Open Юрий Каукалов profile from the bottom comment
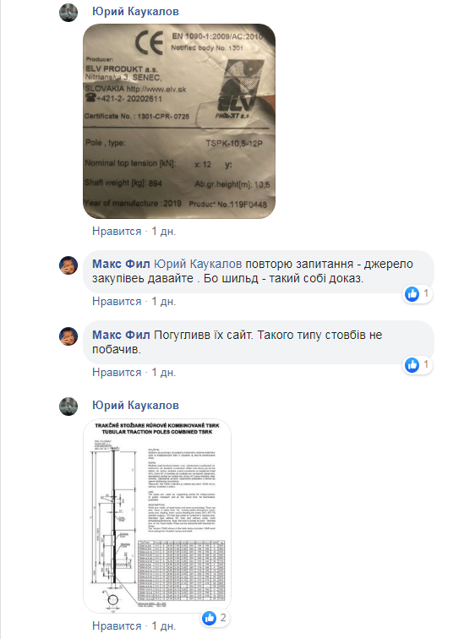 tap(135, 405)
